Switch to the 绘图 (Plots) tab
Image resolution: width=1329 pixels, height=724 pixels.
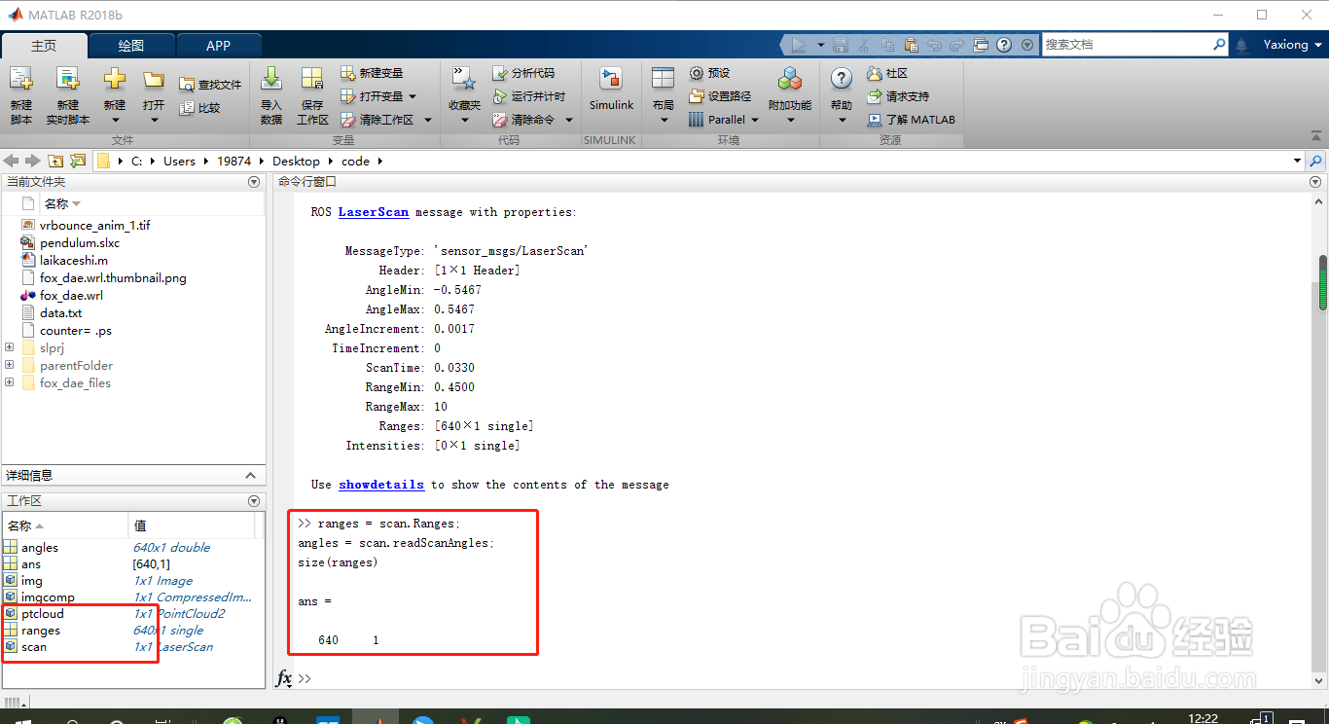click(x=131, y=46)
